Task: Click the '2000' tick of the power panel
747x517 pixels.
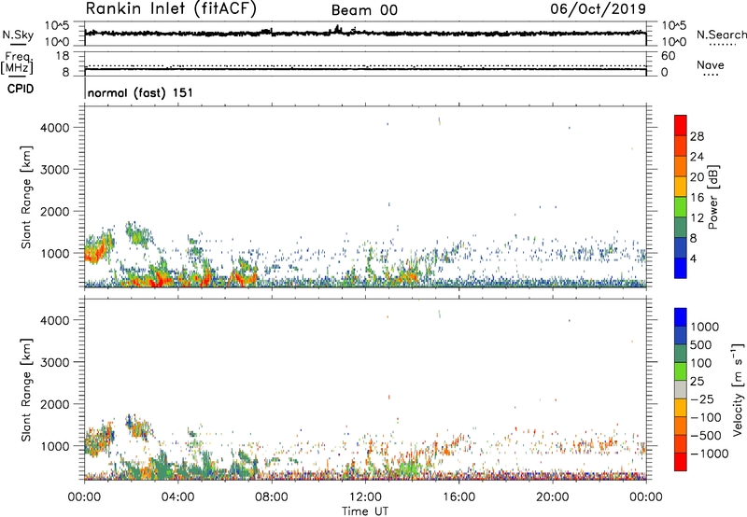Action: (55, 211)
